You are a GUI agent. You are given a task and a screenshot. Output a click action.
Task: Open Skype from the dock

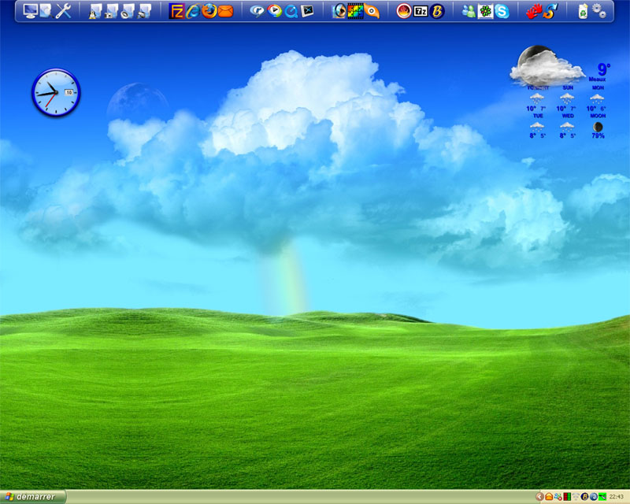click(502, 11)
